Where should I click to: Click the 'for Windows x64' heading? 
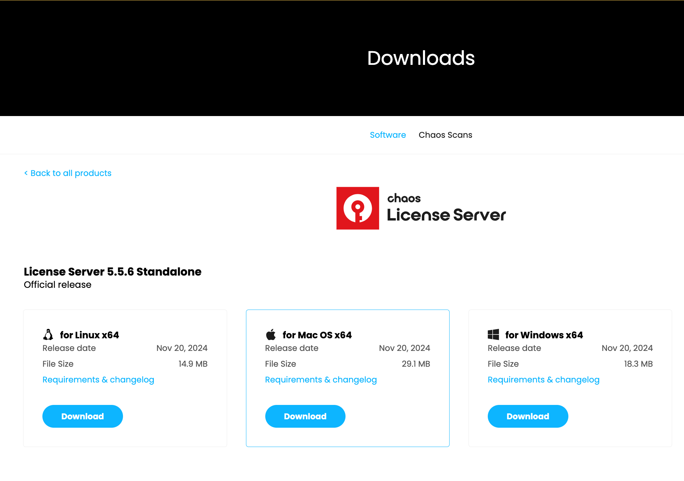(544, 335)
